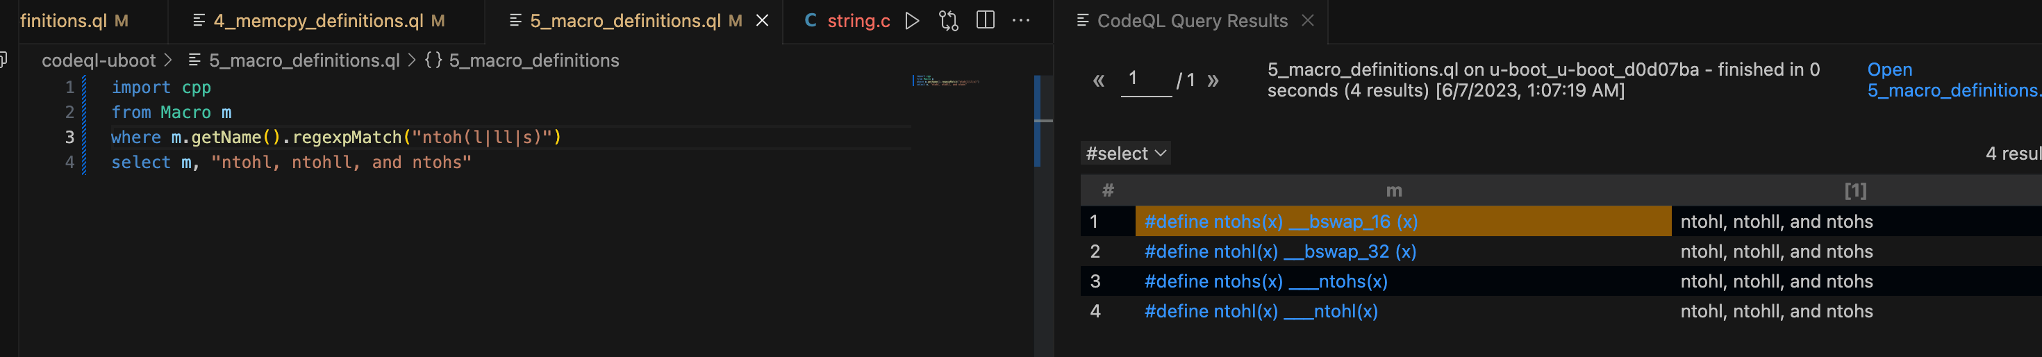Open the #select result set dropdown
Viewport: 2042px width, 357px height.
[1126, 153]
